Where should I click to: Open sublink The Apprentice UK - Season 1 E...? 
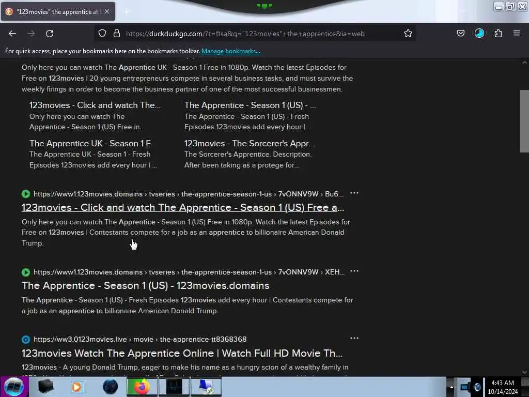(x=93, y=144)
